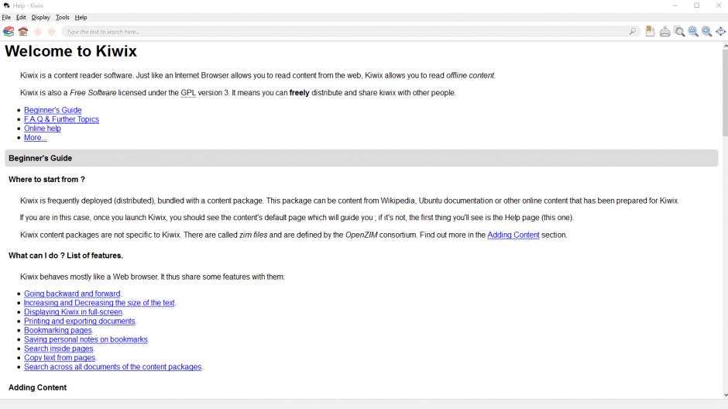Screen dimensions: 728x409
Task: Open Search across all documents link
Action: click(x=113, y=366)
